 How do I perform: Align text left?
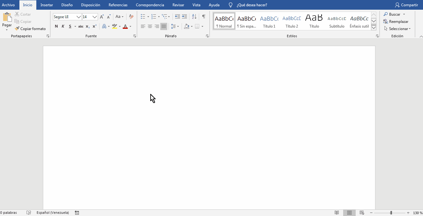143,27
